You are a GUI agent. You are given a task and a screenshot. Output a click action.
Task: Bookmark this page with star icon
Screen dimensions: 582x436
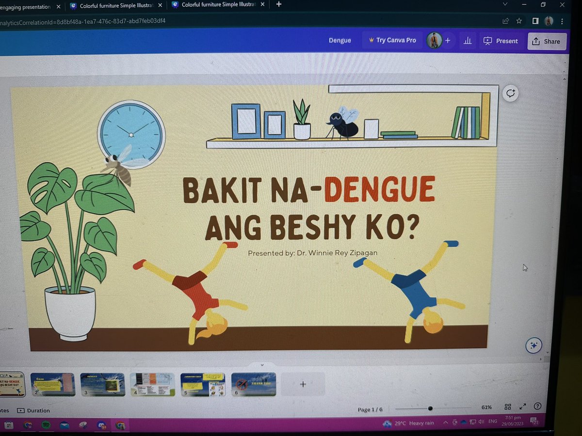pos(519,20)
